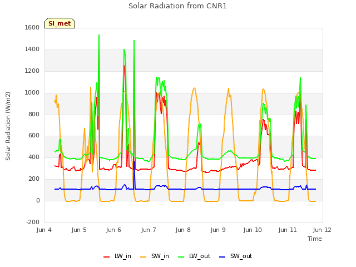Click the 1000 y-axis label
Viewport: 356px width, 267px height.
tap(32, 93)
